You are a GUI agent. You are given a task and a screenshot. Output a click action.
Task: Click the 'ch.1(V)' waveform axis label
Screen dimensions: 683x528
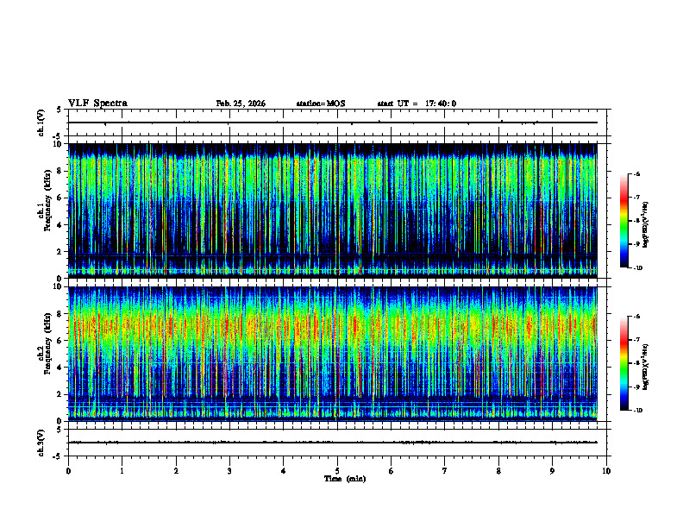tap(41, 123)
